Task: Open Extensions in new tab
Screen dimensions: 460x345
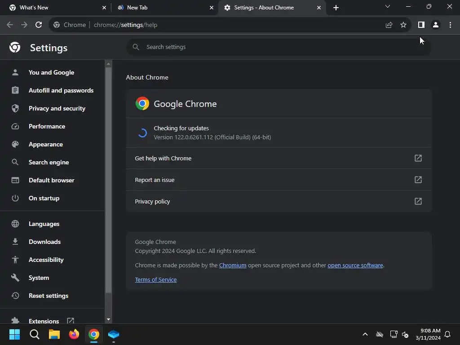Action: tap(44, 321)
